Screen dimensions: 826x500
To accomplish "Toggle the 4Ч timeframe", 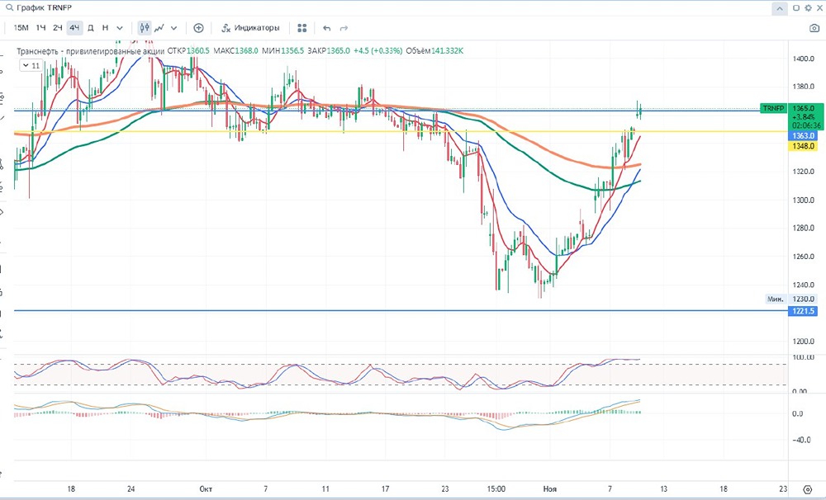I will 74,27.
